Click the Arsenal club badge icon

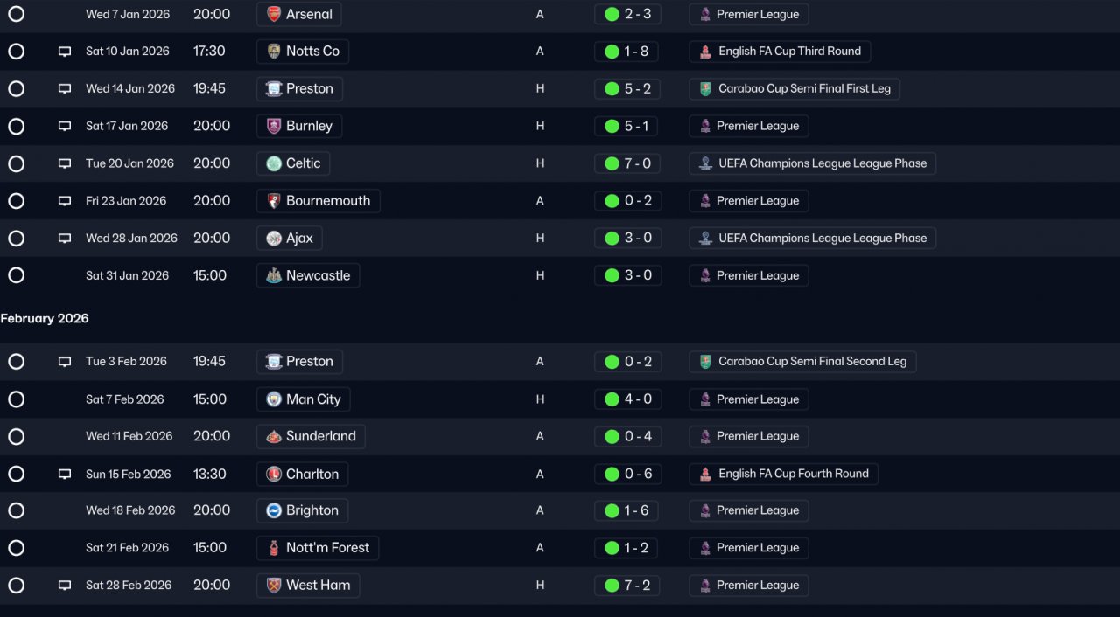[x=274, y=14]
